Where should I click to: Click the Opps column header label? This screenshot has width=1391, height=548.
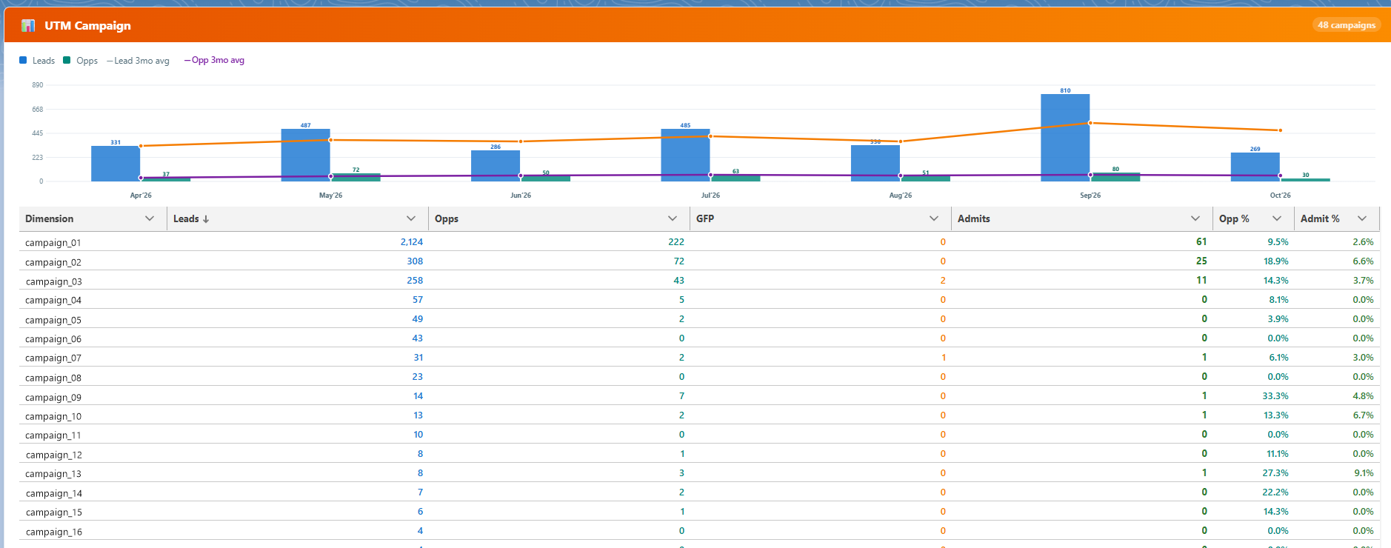click(x=447, y=219)
